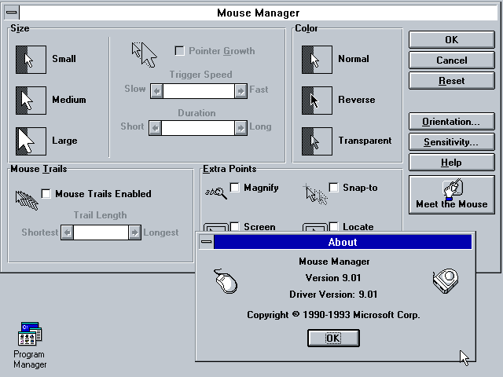Viewport: 503px width, 377px height.
Task: Click the hand icon on Meet the Mouse
Action: (x=452, y=189)
